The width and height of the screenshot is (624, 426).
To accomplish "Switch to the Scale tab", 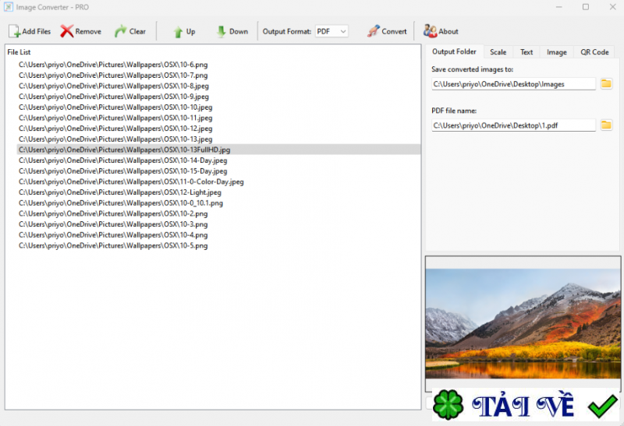I will [498, 52].
